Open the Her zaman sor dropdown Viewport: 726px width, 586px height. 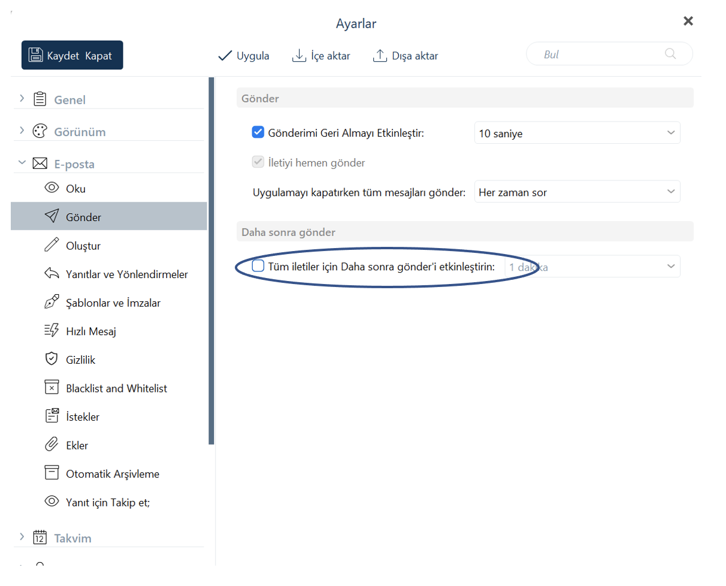(577, 192)
